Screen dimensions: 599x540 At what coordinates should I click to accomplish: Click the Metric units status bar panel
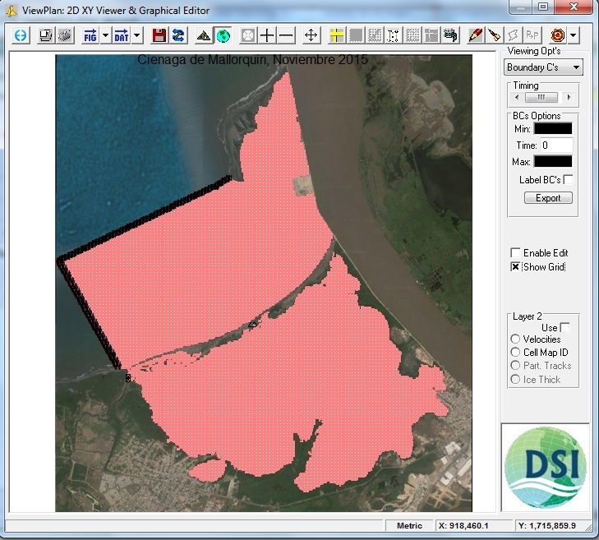point(409,526)
